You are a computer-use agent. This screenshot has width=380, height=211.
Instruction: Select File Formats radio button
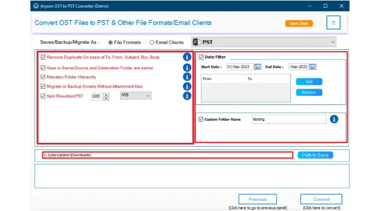(111, 43)
